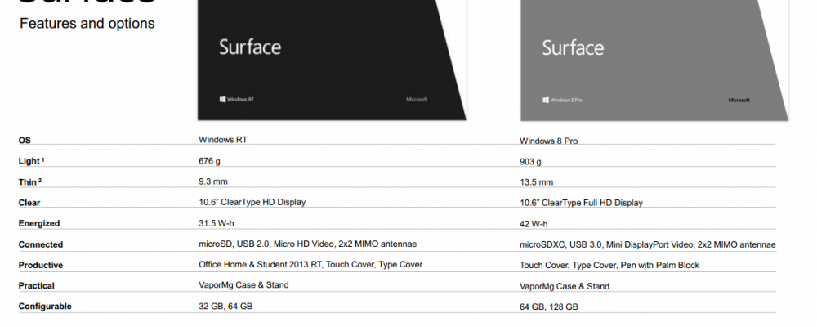Select the black Surface RT product image
This screenshot has height=327, width=817.
[x=332, y=60]
